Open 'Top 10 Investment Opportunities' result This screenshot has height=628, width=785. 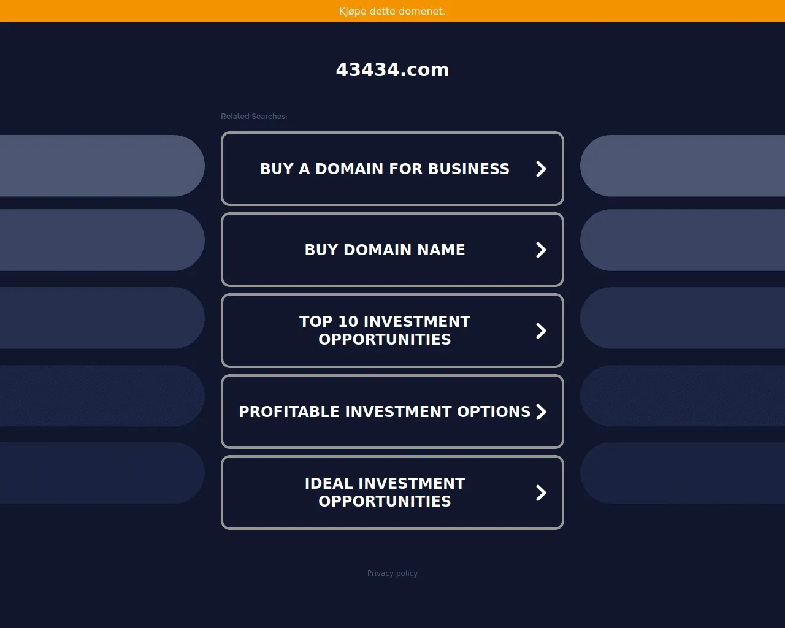385,331
